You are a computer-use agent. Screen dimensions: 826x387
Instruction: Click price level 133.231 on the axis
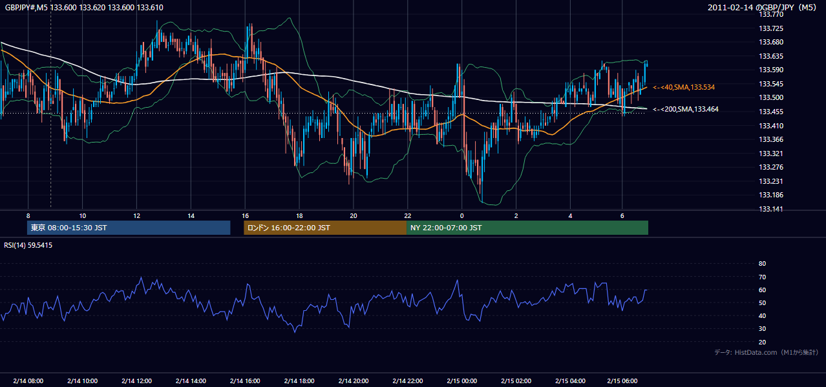coord(770,181)
